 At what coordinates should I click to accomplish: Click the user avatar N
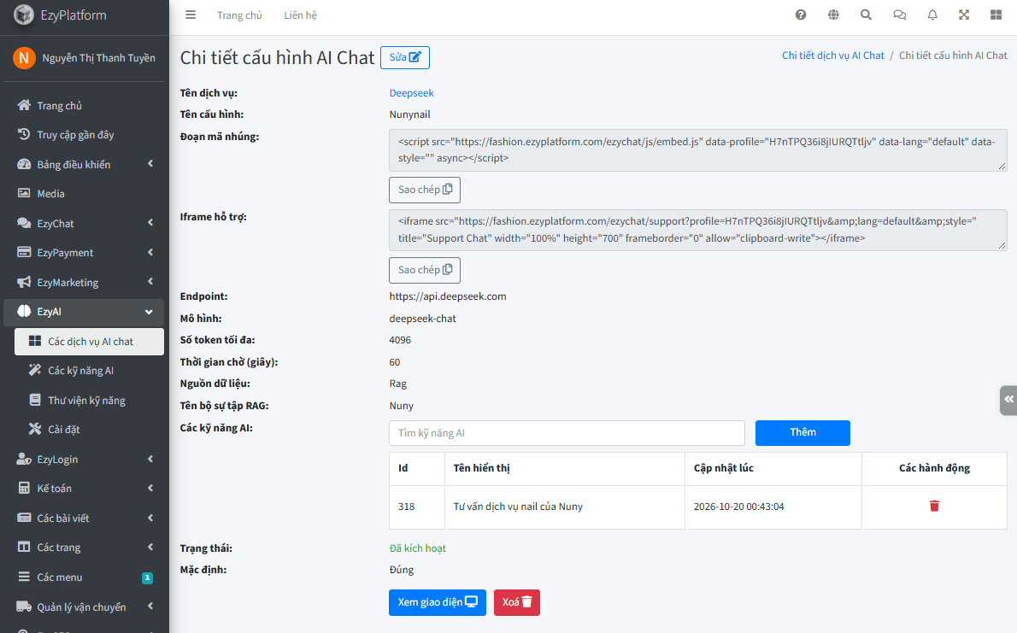[24, 58]
